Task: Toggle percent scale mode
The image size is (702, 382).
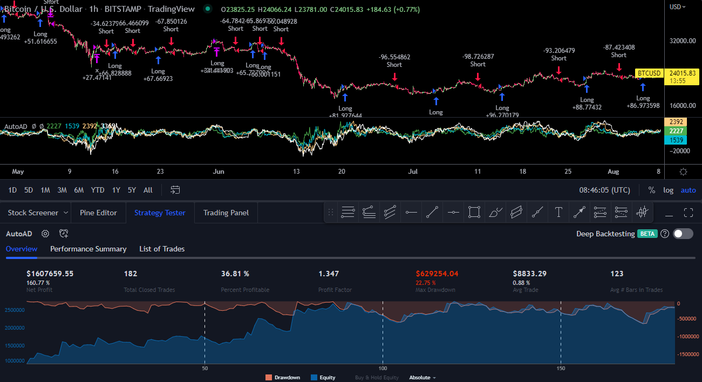Action: (651, 190)
